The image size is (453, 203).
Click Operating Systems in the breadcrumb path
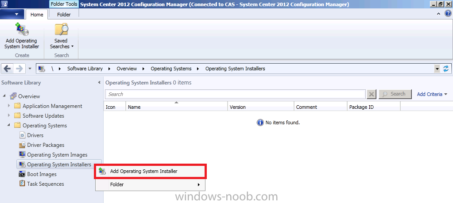[x=171, y=69]
